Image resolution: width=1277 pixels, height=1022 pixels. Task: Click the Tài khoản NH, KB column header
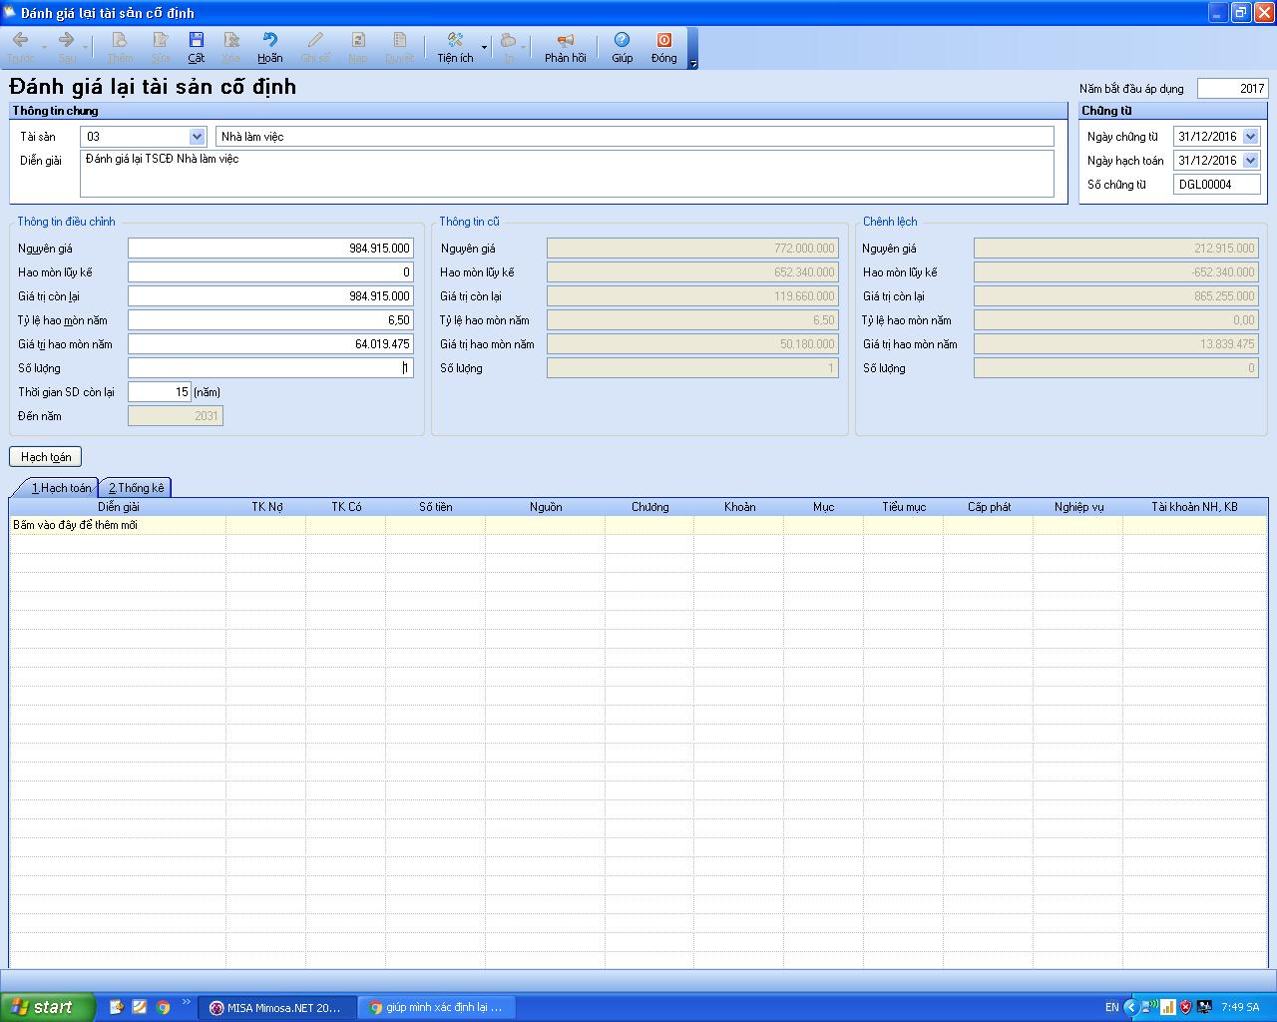(x=1194, y=507)
